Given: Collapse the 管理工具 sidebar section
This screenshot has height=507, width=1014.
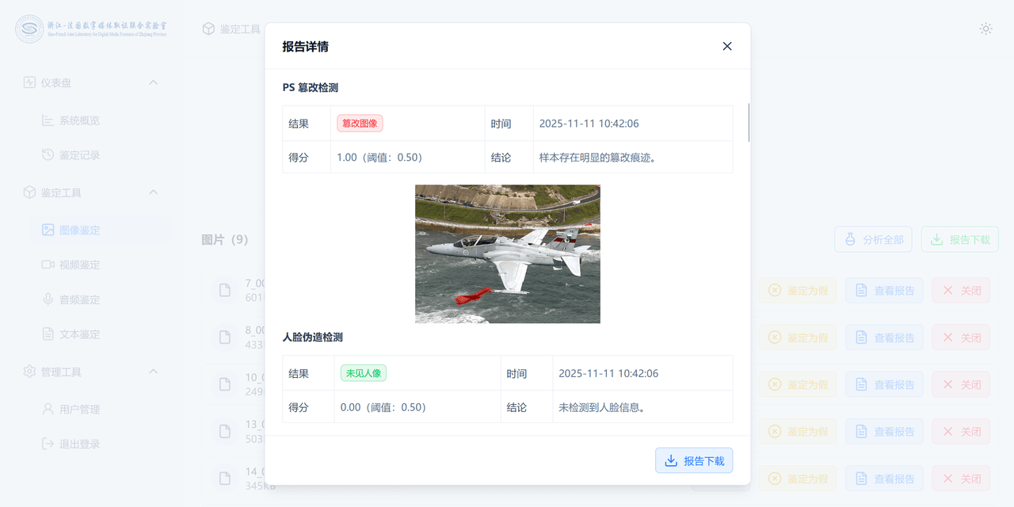Looking at the screenshot, I should click(x=154, y=372).
